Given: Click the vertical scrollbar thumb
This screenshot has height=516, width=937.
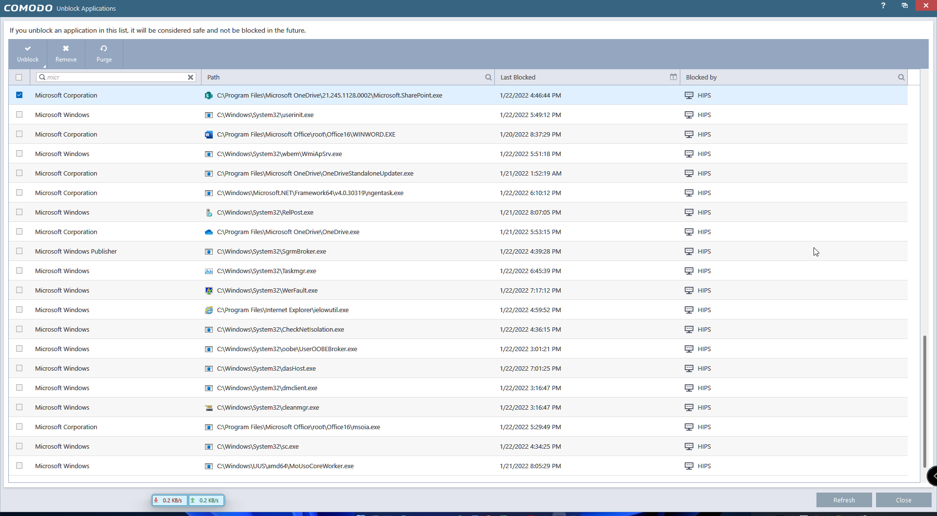Looking at the screenshot, I should (x=924, y=401).
